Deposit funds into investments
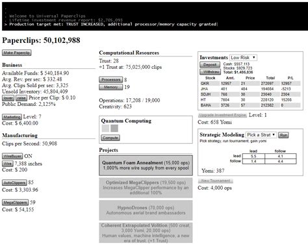Image resolution: width=308 pixels, height=245 pixels. (x=210, y=64)
